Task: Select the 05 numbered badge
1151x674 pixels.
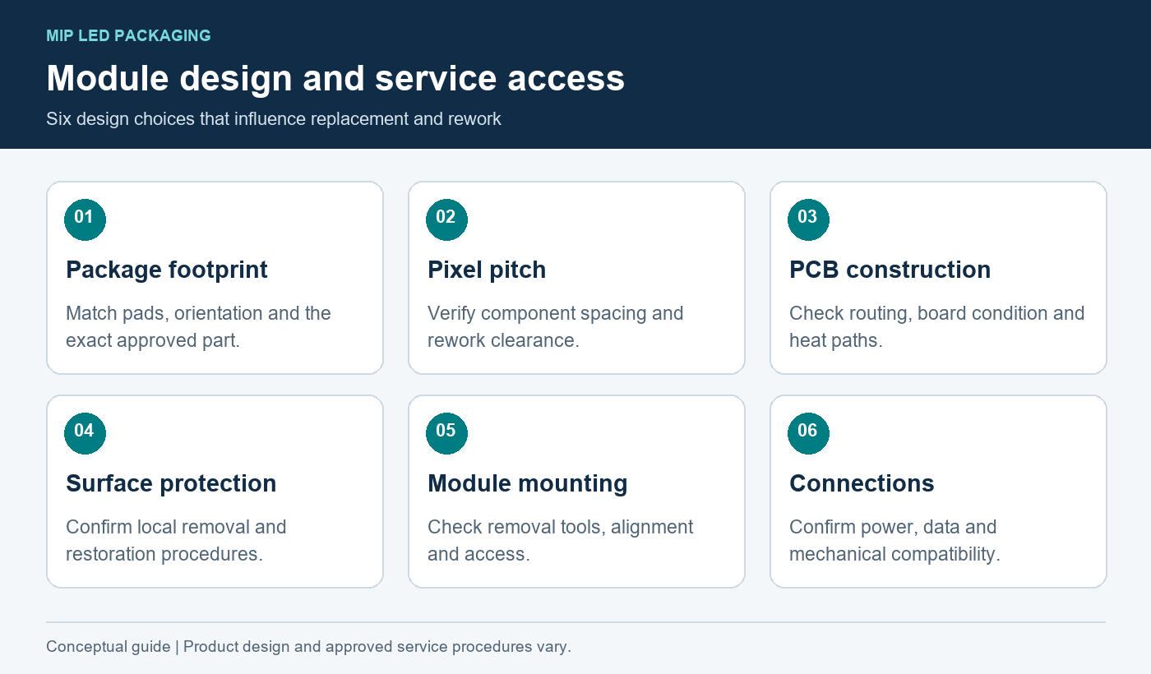Action: [446, 433]
